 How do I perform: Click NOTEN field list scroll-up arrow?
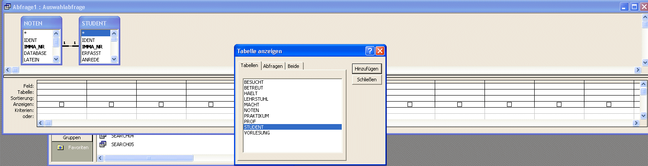pyautogui.click(x=56, y=33)
